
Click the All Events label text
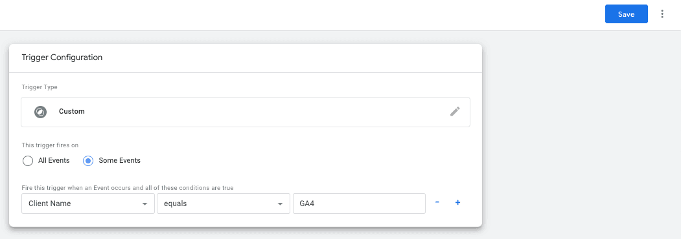(54, 161)
